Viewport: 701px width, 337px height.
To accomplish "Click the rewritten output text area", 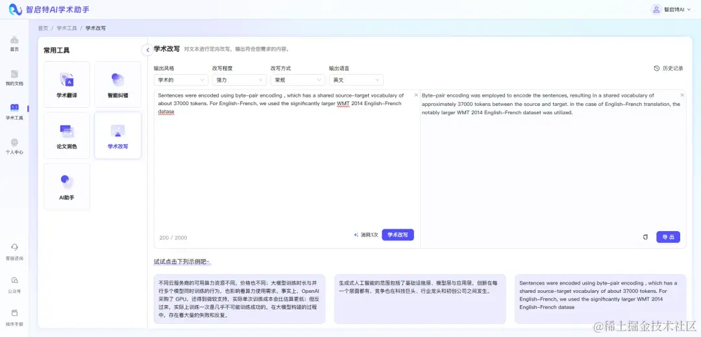I will click(553, 169).
